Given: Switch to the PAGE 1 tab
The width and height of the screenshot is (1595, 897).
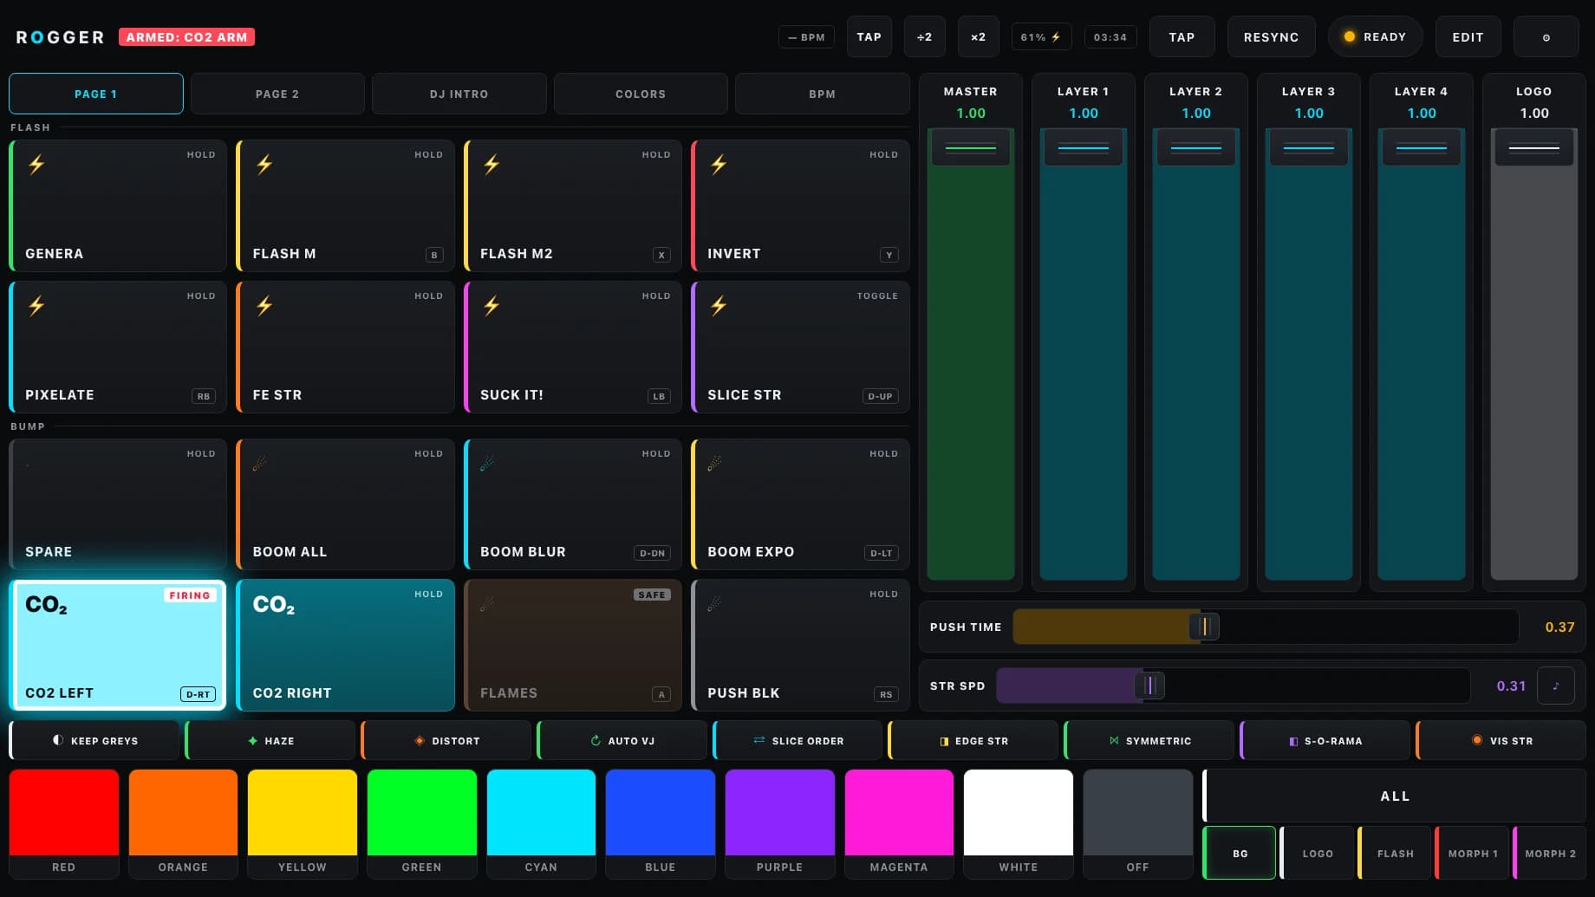Looking at the screenshot, I should pyautogui.click(x=96, y=94).
